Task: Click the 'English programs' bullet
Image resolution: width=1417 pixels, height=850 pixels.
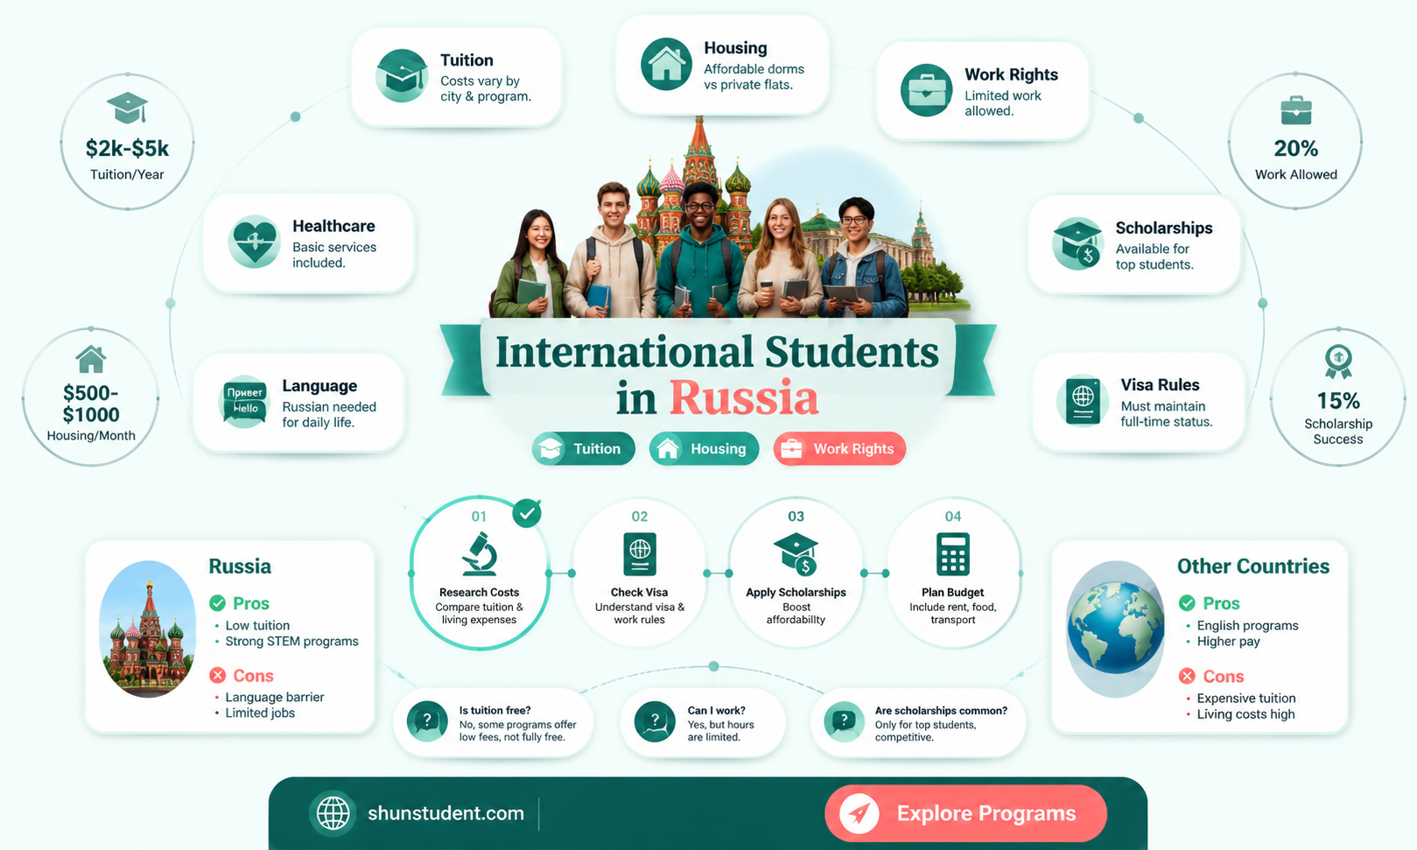Action: (1247, 625)
